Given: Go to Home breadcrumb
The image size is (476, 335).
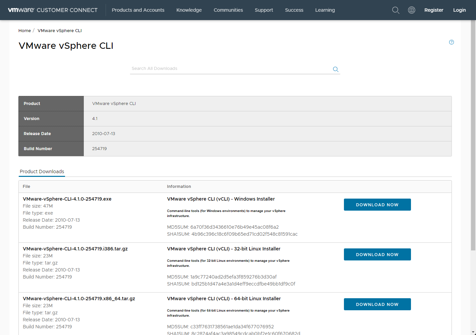Looking at the screenshot, I should pos(24,30).
